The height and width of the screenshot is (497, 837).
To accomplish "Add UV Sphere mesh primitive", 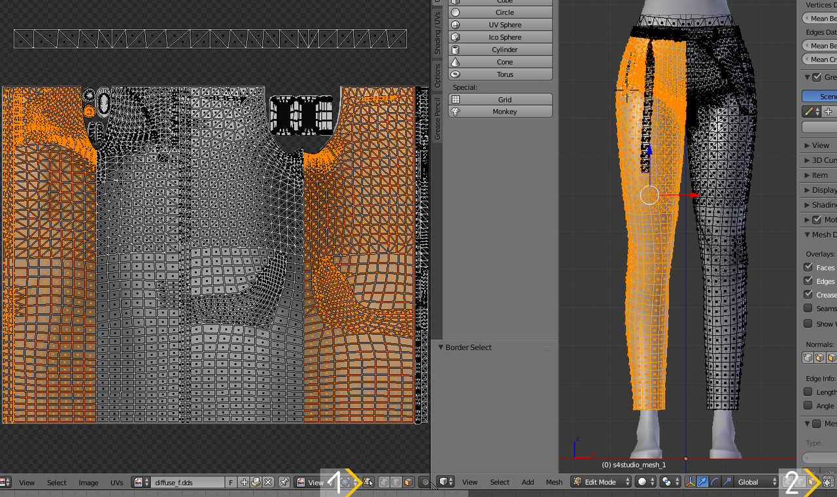I will pyautogui.click(x=500, y=25).
